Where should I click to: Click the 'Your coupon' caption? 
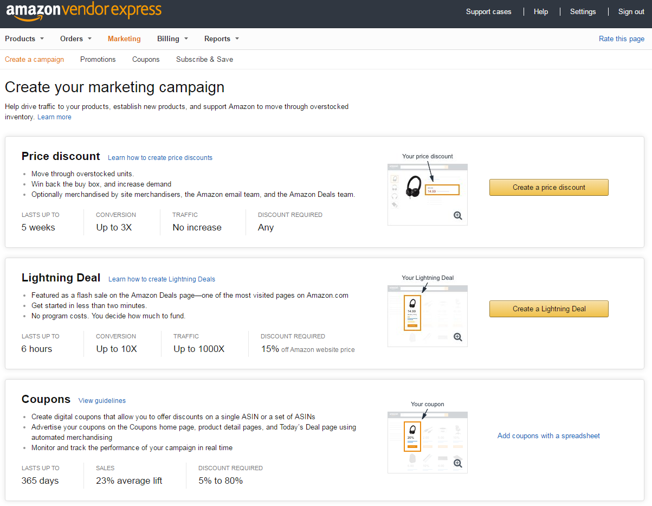tap(428, 404)
